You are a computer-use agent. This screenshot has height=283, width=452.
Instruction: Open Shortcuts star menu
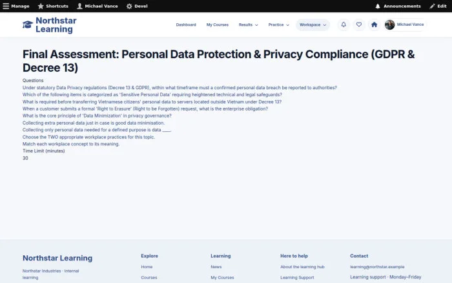(53, 6)
